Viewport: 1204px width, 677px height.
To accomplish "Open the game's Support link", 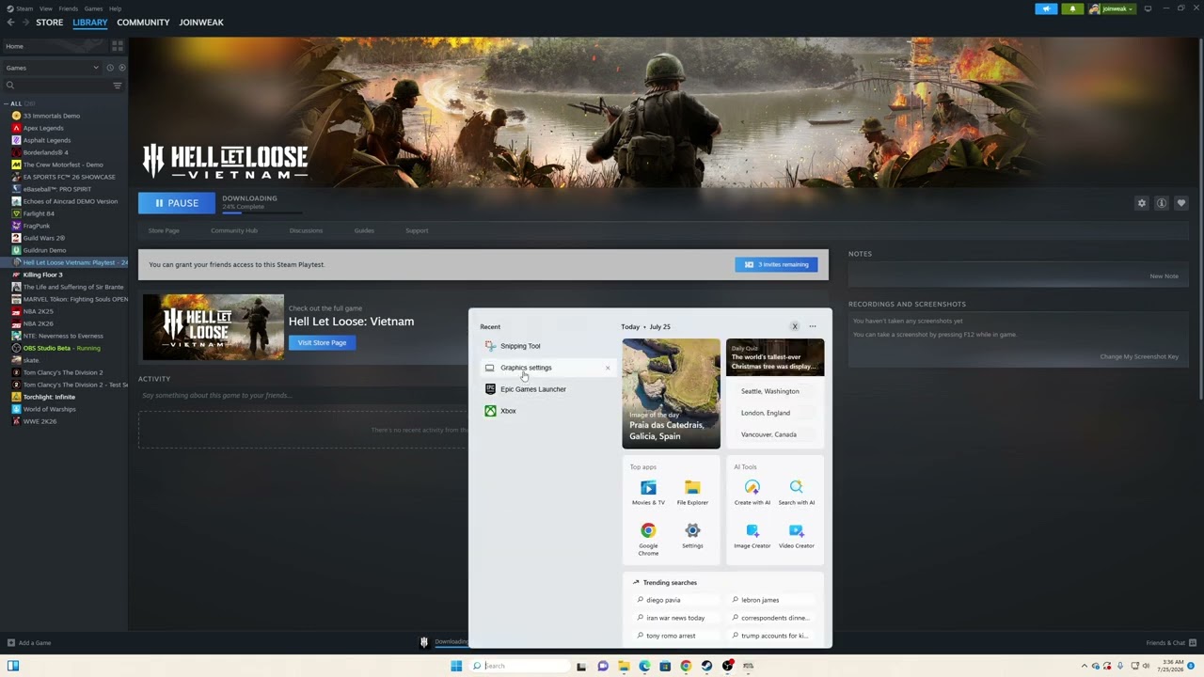I will 417,230.
